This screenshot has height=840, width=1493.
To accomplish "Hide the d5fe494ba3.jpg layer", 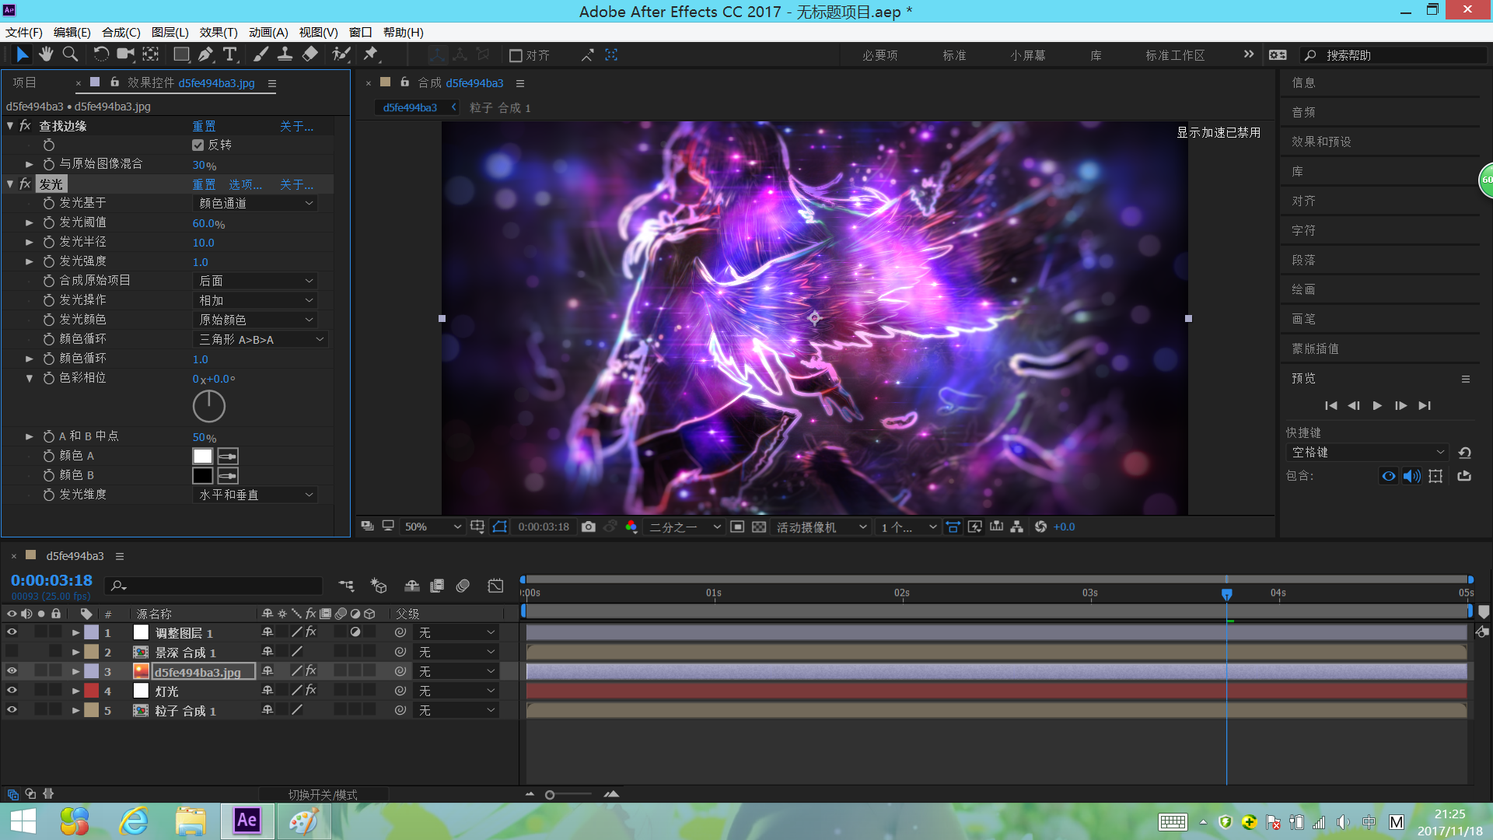I will click(x=12, y=671).
